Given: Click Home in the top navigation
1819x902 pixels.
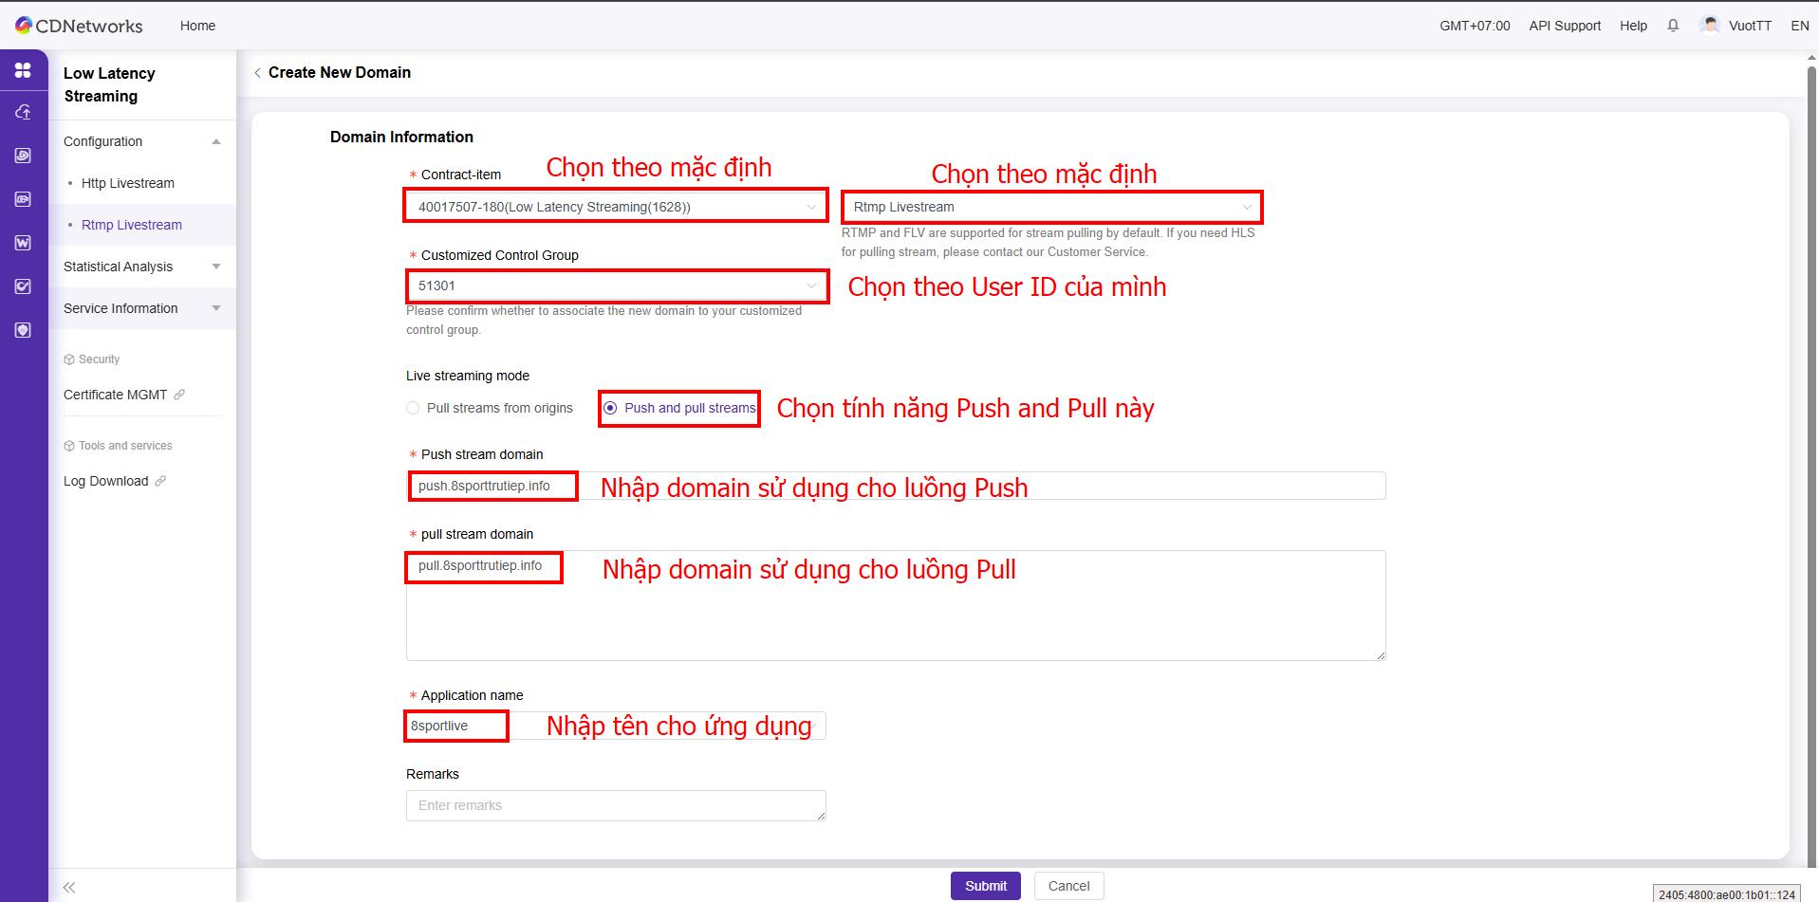Looking at the screenshot, I should click(197, 26).
